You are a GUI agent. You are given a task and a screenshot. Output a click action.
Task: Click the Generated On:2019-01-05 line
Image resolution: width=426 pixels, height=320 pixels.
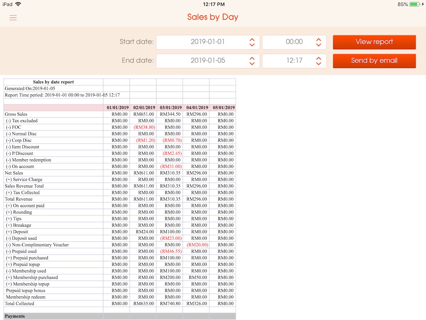[30, 88]
